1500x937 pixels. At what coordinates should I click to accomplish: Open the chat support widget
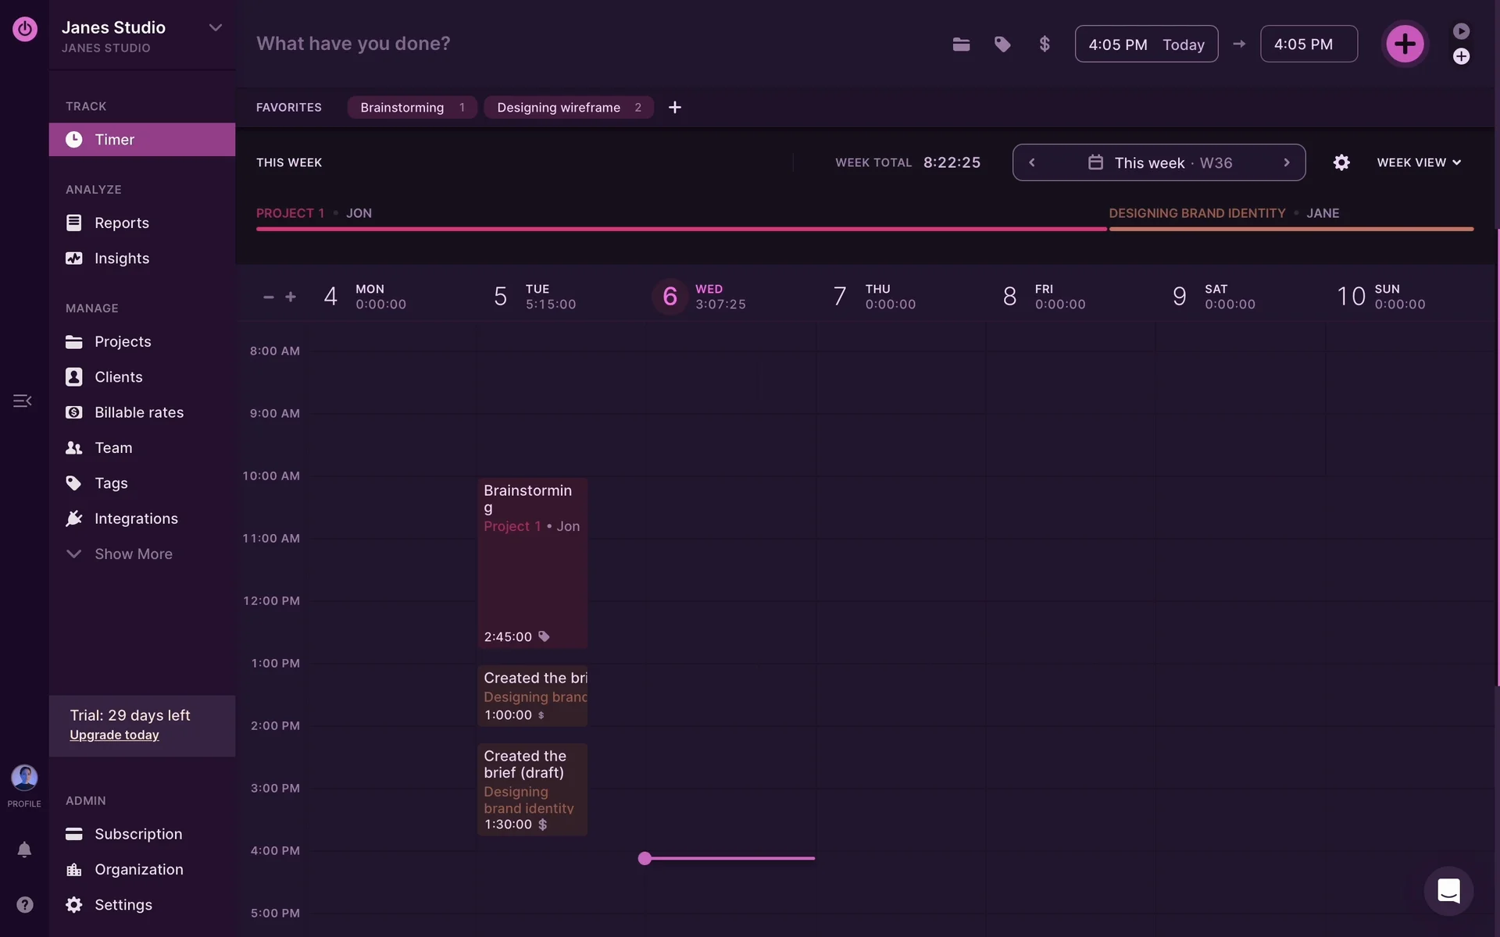coord(1448,891)
